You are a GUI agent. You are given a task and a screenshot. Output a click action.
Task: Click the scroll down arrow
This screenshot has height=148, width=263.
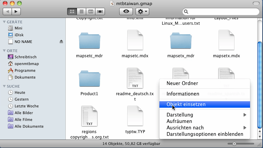[x=260, y=136]
